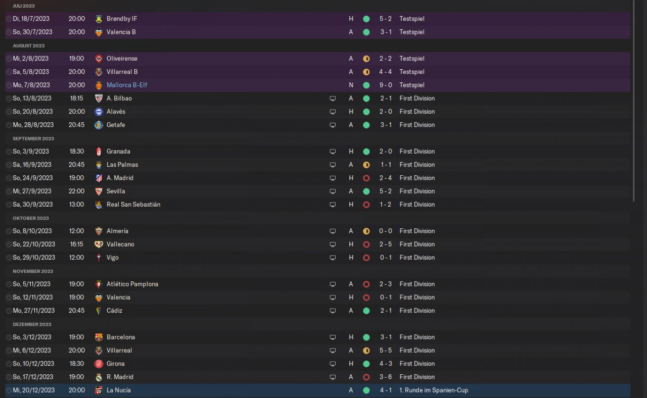Select the La Nucía cup match row
This screenshot has height=398, width=647.
point(317,390)
